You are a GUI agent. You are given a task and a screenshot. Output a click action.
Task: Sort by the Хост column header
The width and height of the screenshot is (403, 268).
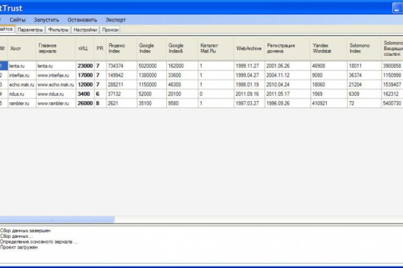[22, 48]
